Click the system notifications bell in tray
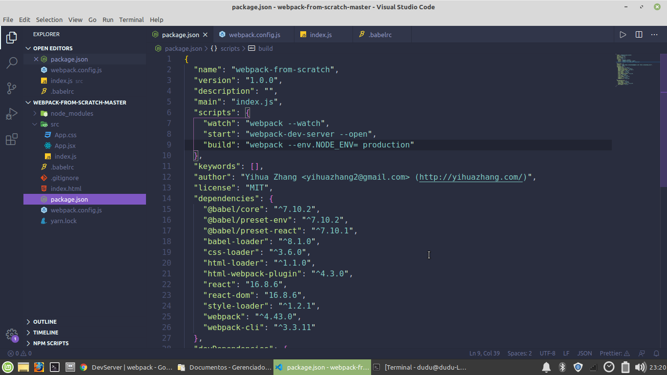Image resolution: width=667 pixels, height=375 pixels. [x=546, y=367]
